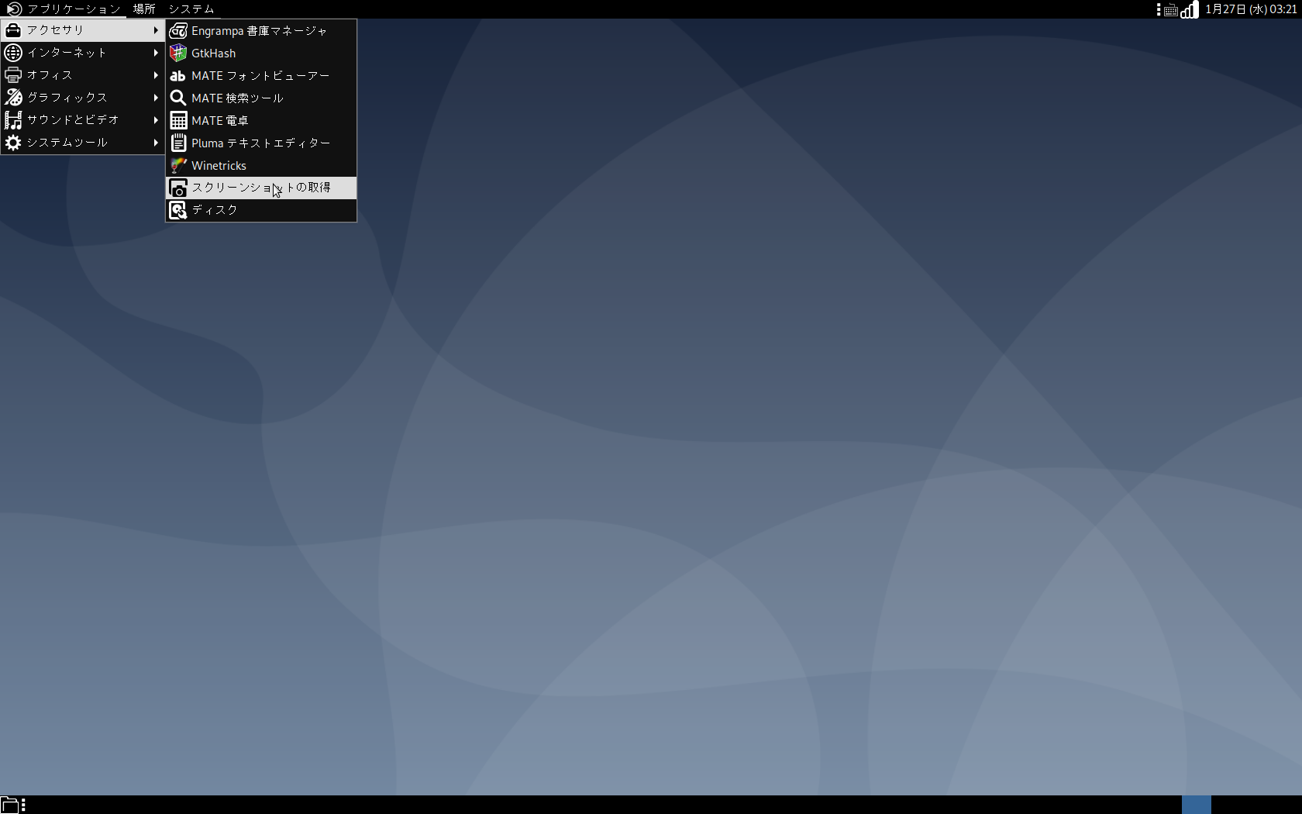Click the network signal tray icon
This screenshot has width=1302, height=814.
pyautogui.click(x=1190, y=9)
